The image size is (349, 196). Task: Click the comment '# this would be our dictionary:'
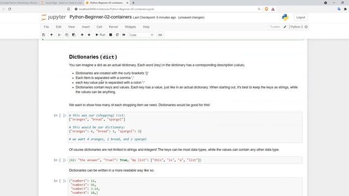97,127
